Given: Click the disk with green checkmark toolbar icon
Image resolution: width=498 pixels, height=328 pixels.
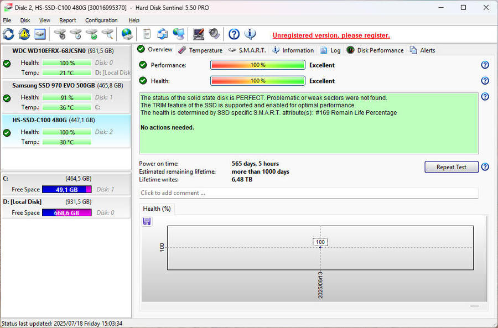Looking at the screenshot, I should click(92, 34).
